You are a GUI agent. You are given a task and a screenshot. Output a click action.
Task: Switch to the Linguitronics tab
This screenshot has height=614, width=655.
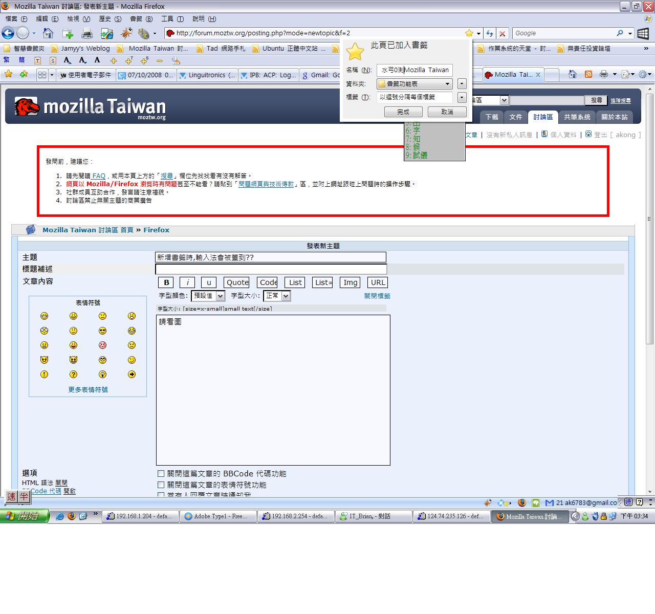pyautogui.click(x=207, y=75)
